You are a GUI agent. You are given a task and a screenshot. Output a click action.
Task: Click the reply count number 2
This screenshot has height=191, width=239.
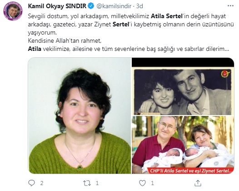(42, 183)
